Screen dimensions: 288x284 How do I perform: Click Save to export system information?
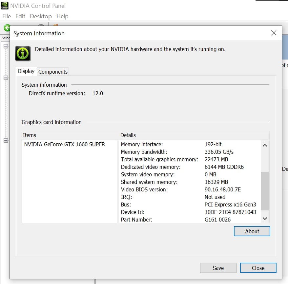tap(218, 268)
